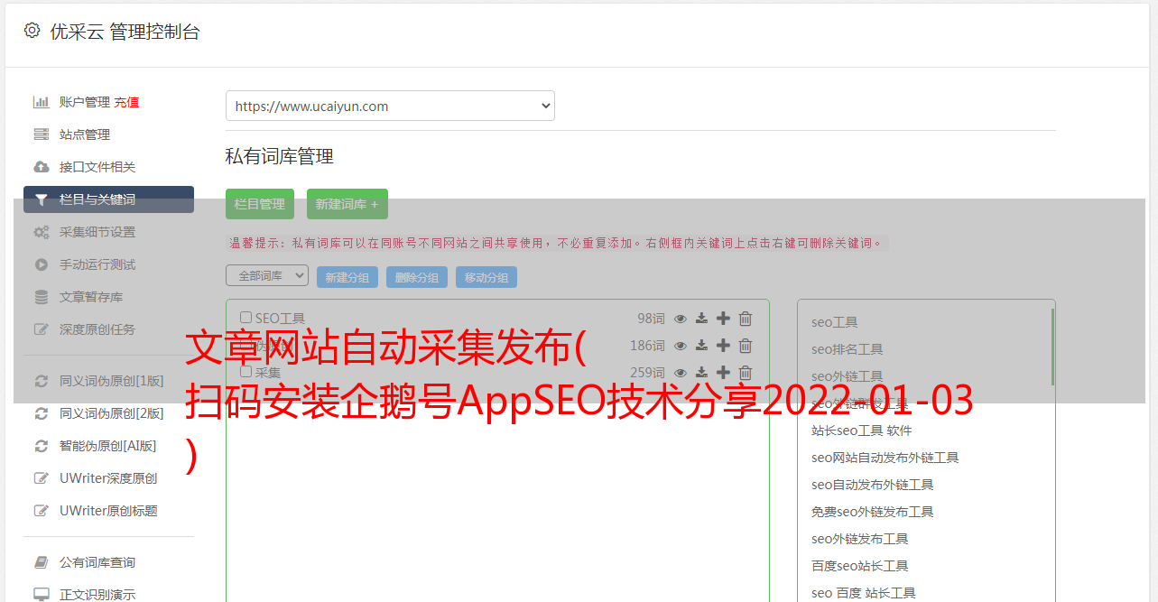
Task: Download the 98词 SEO工具 word library
Action: coord(701,319)
